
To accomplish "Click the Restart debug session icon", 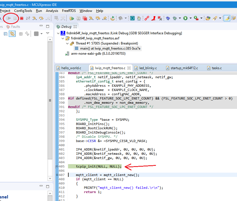I will click(x=112, y=18).
